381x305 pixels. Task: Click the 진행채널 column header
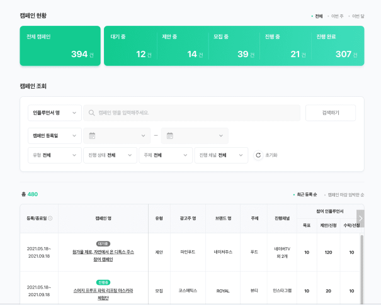[282, 218]
